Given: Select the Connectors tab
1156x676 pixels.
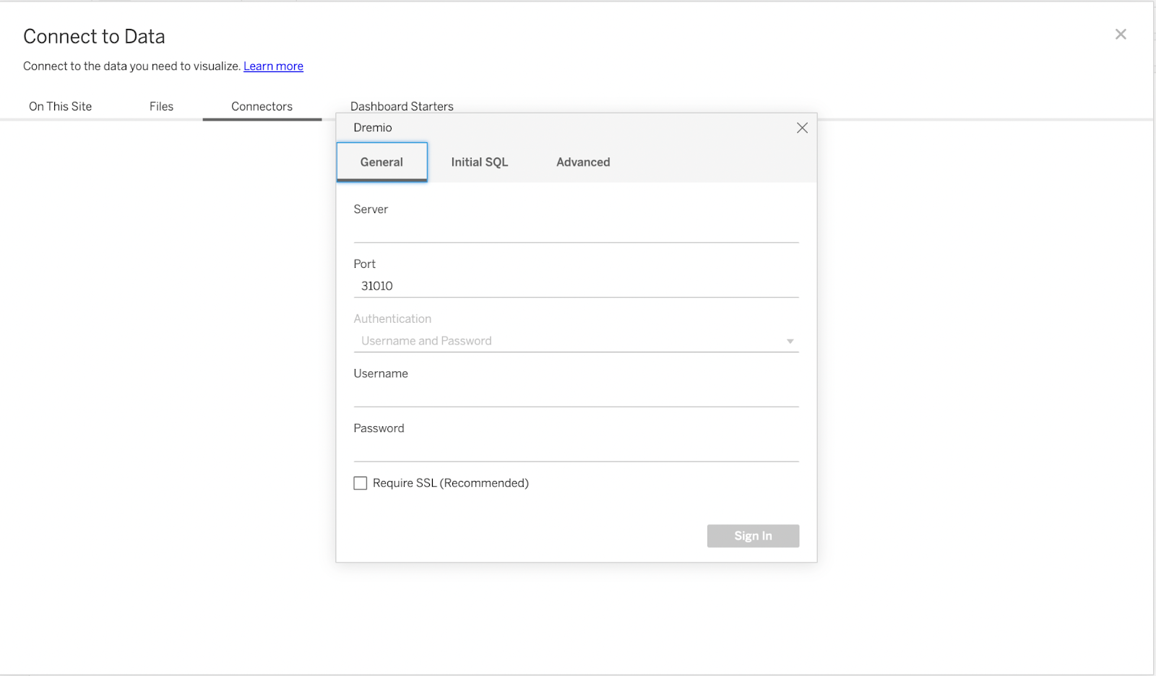Looking at the screenshot, I should click(x=262, y=106).
